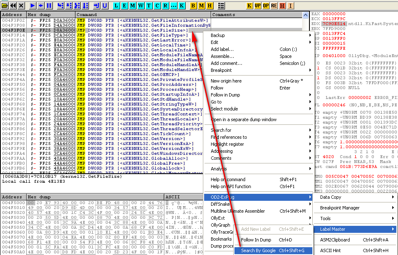Open the OllyExt submenu
The height and width of the screenshot is (255, 398).
pos(258,218)
